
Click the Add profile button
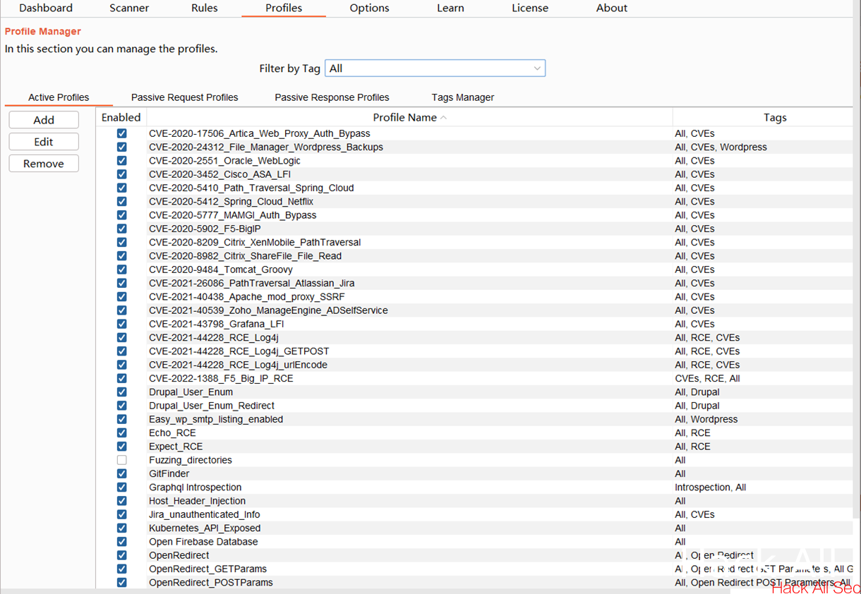click(44, 120)
